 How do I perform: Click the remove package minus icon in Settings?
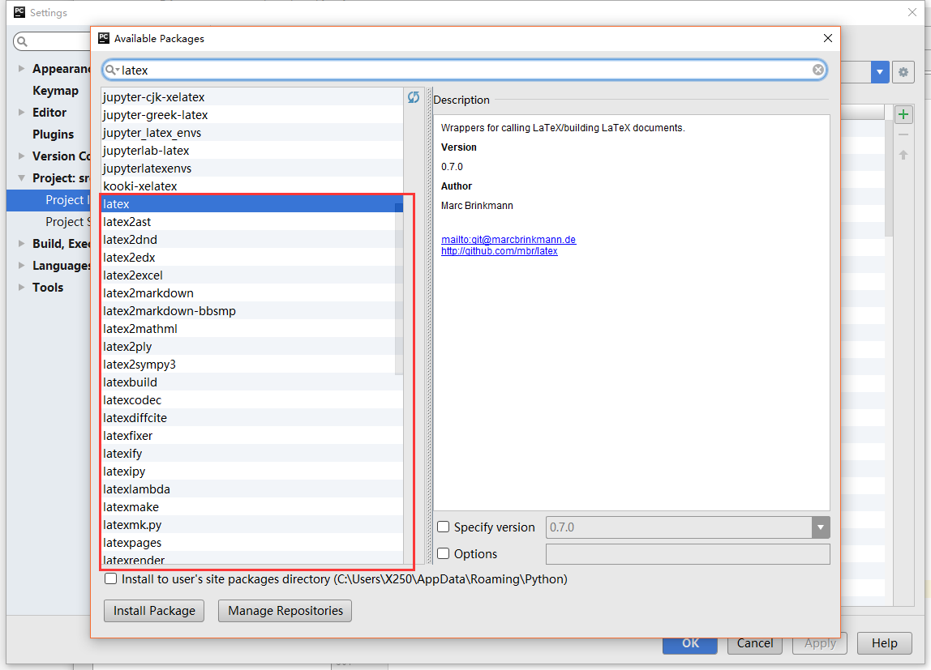point(903,134)
